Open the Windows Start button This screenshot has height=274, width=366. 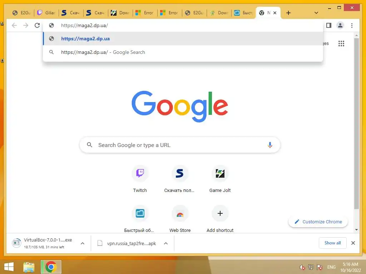[x=9, y=267]
